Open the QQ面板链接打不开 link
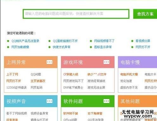Image resolution: width=157 pixels, height=121 pixels. (x=65, y=41)
